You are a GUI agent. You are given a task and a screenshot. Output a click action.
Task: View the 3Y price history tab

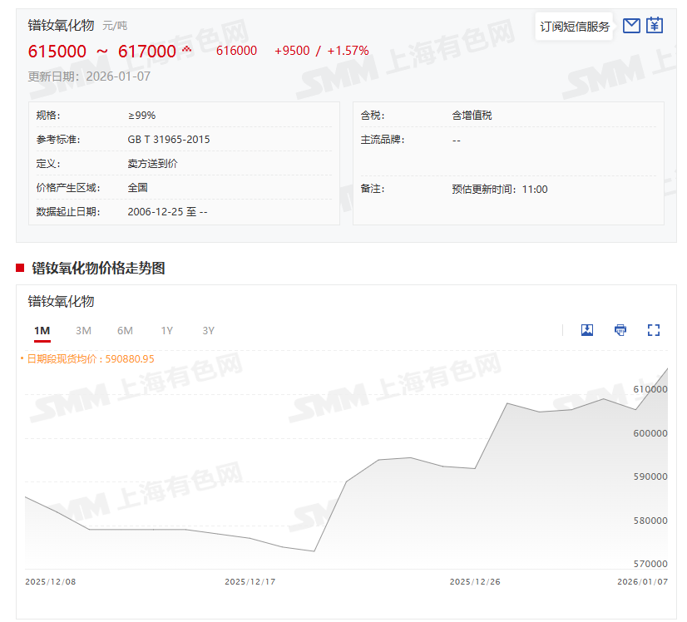point(208,331)
